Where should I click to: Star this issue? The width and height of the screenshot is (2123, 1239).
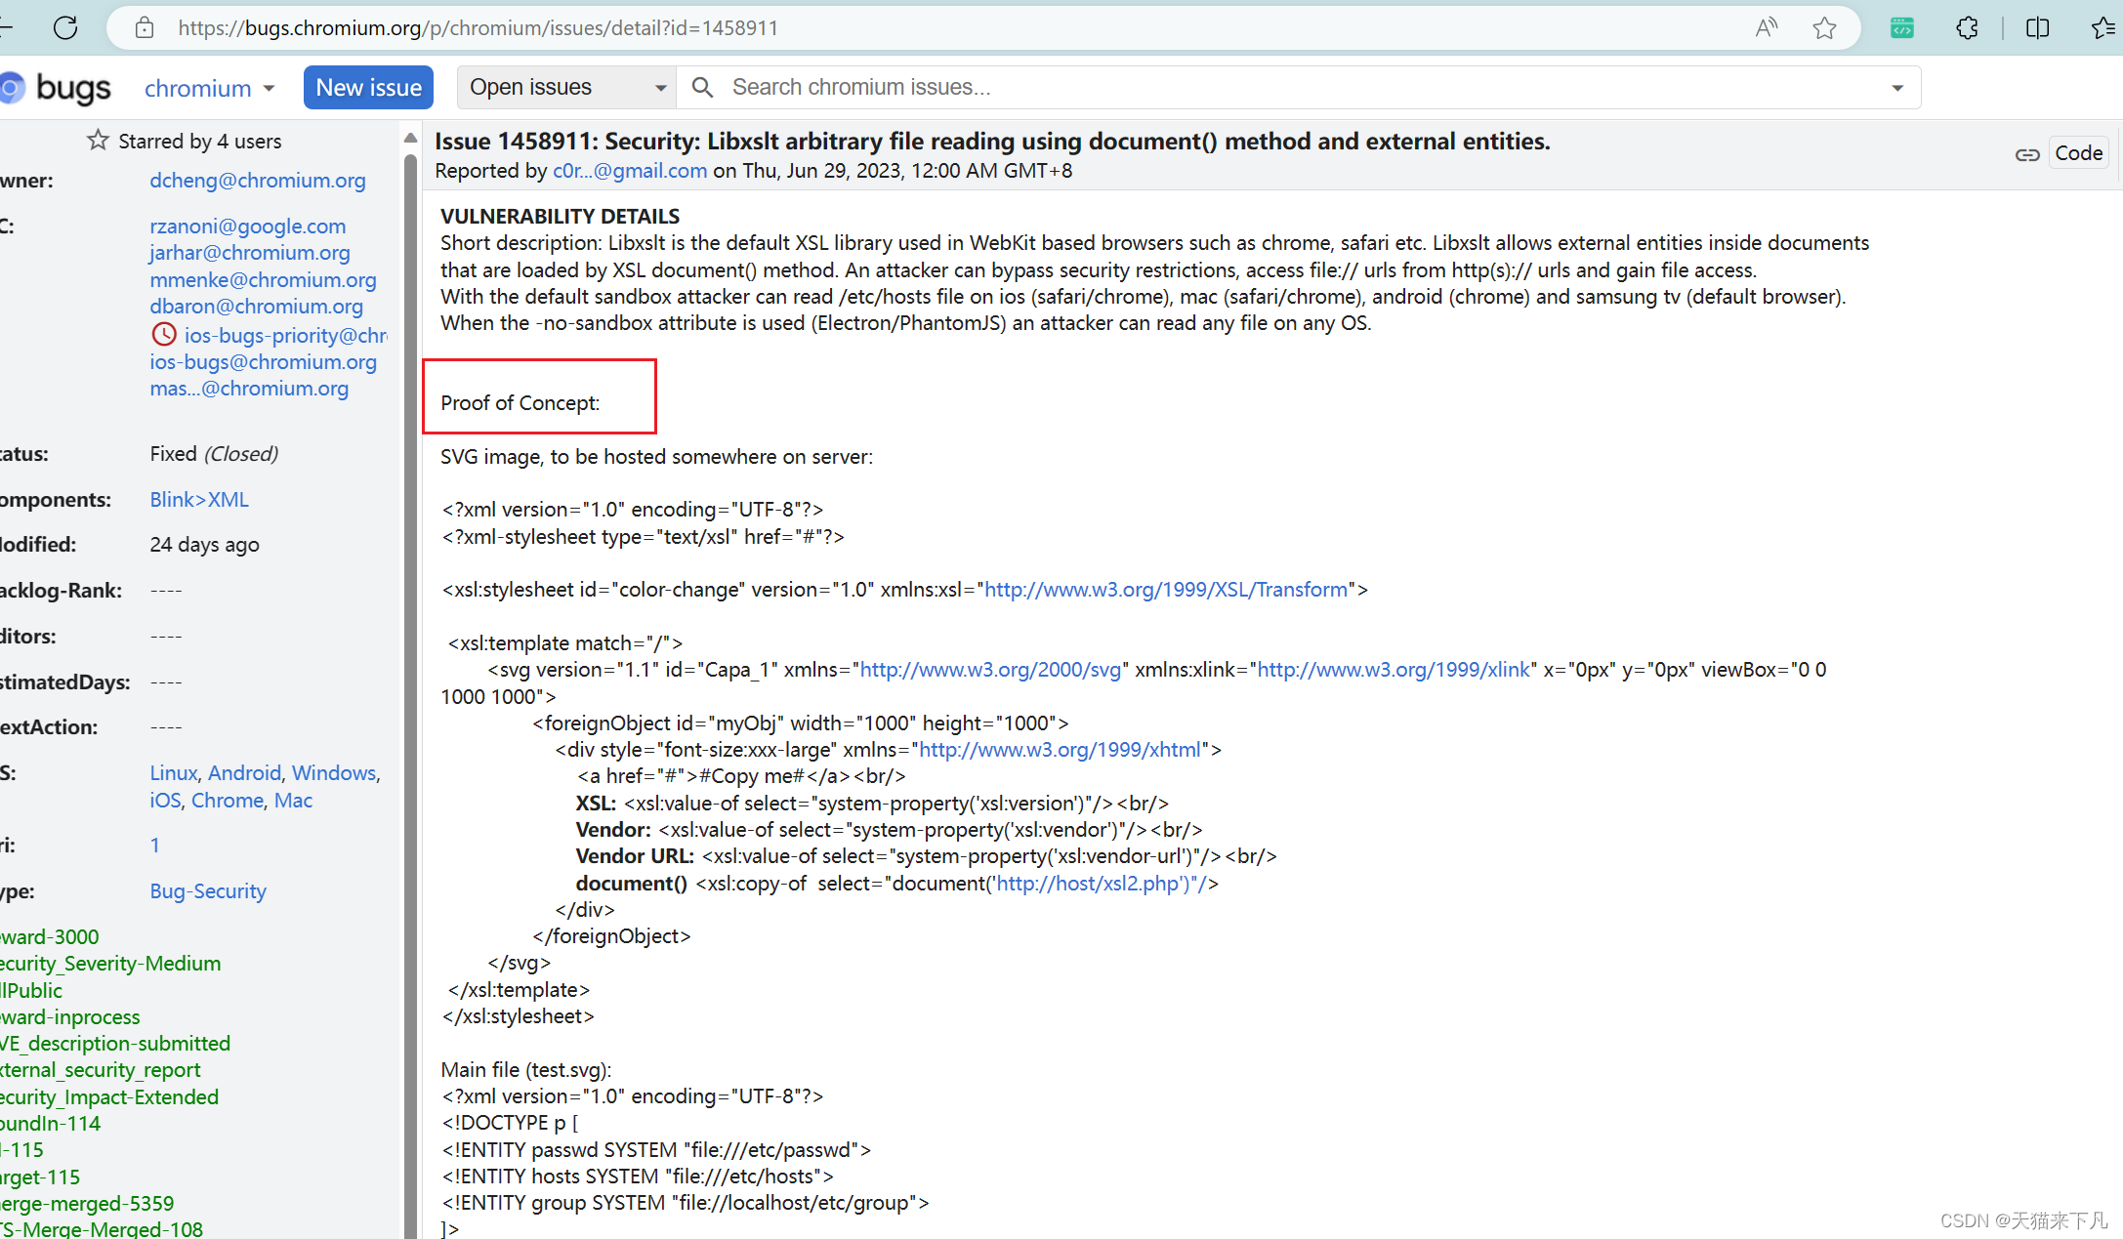pos(98,140)
